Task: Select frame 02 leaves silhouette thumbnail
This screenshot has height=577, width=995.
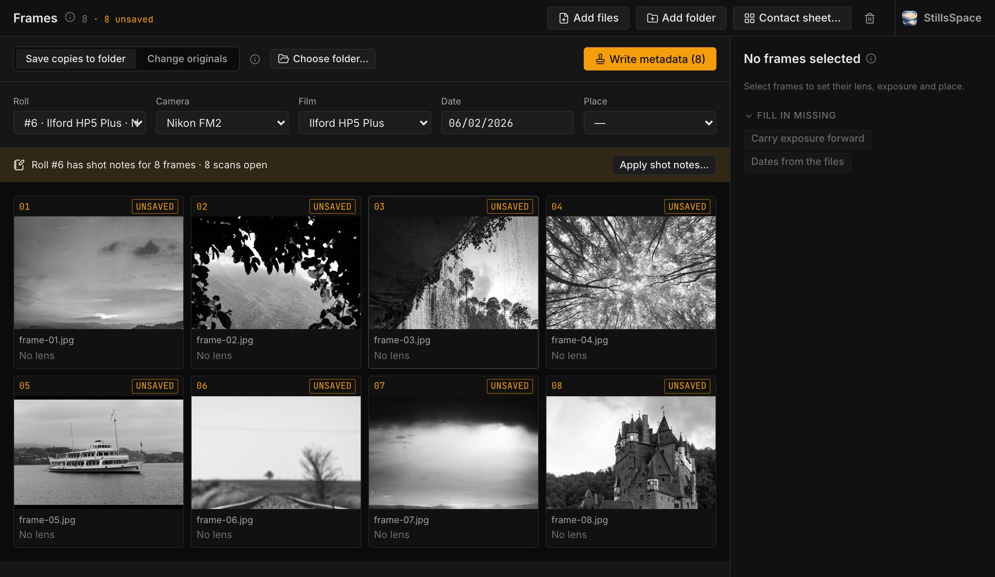Action: [276, 273]
